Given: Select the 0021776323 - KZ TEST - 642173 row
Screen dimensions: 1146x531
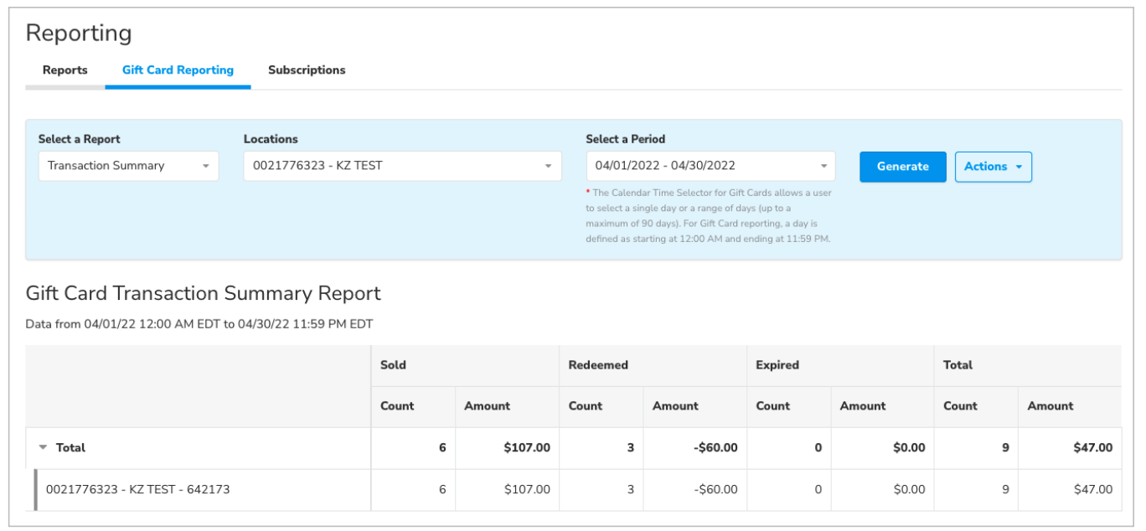Looking at the screenshot, I should point(137,489).
